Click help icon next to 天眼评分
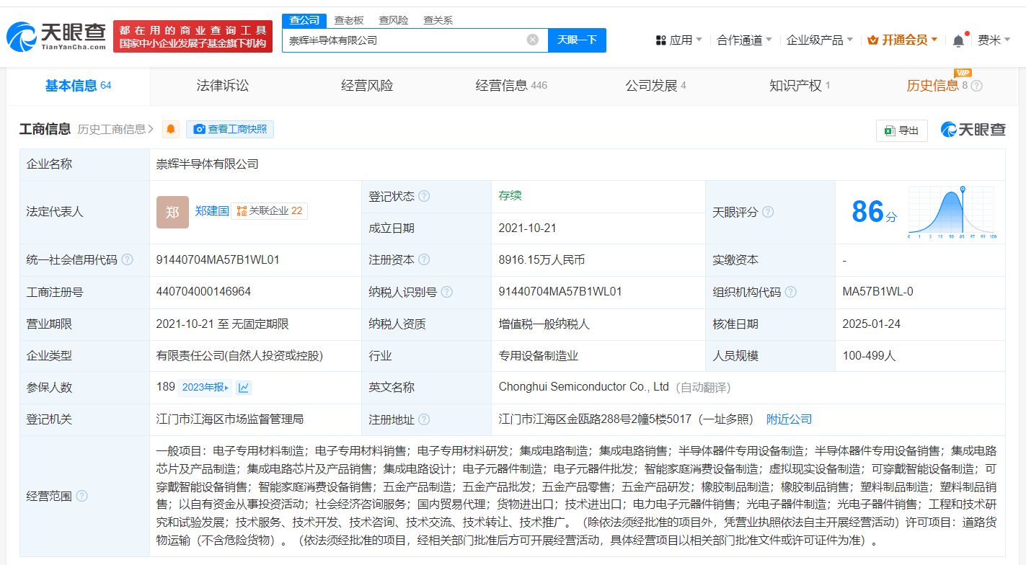This screenshot has width=1026, height=565. point(768,212)
